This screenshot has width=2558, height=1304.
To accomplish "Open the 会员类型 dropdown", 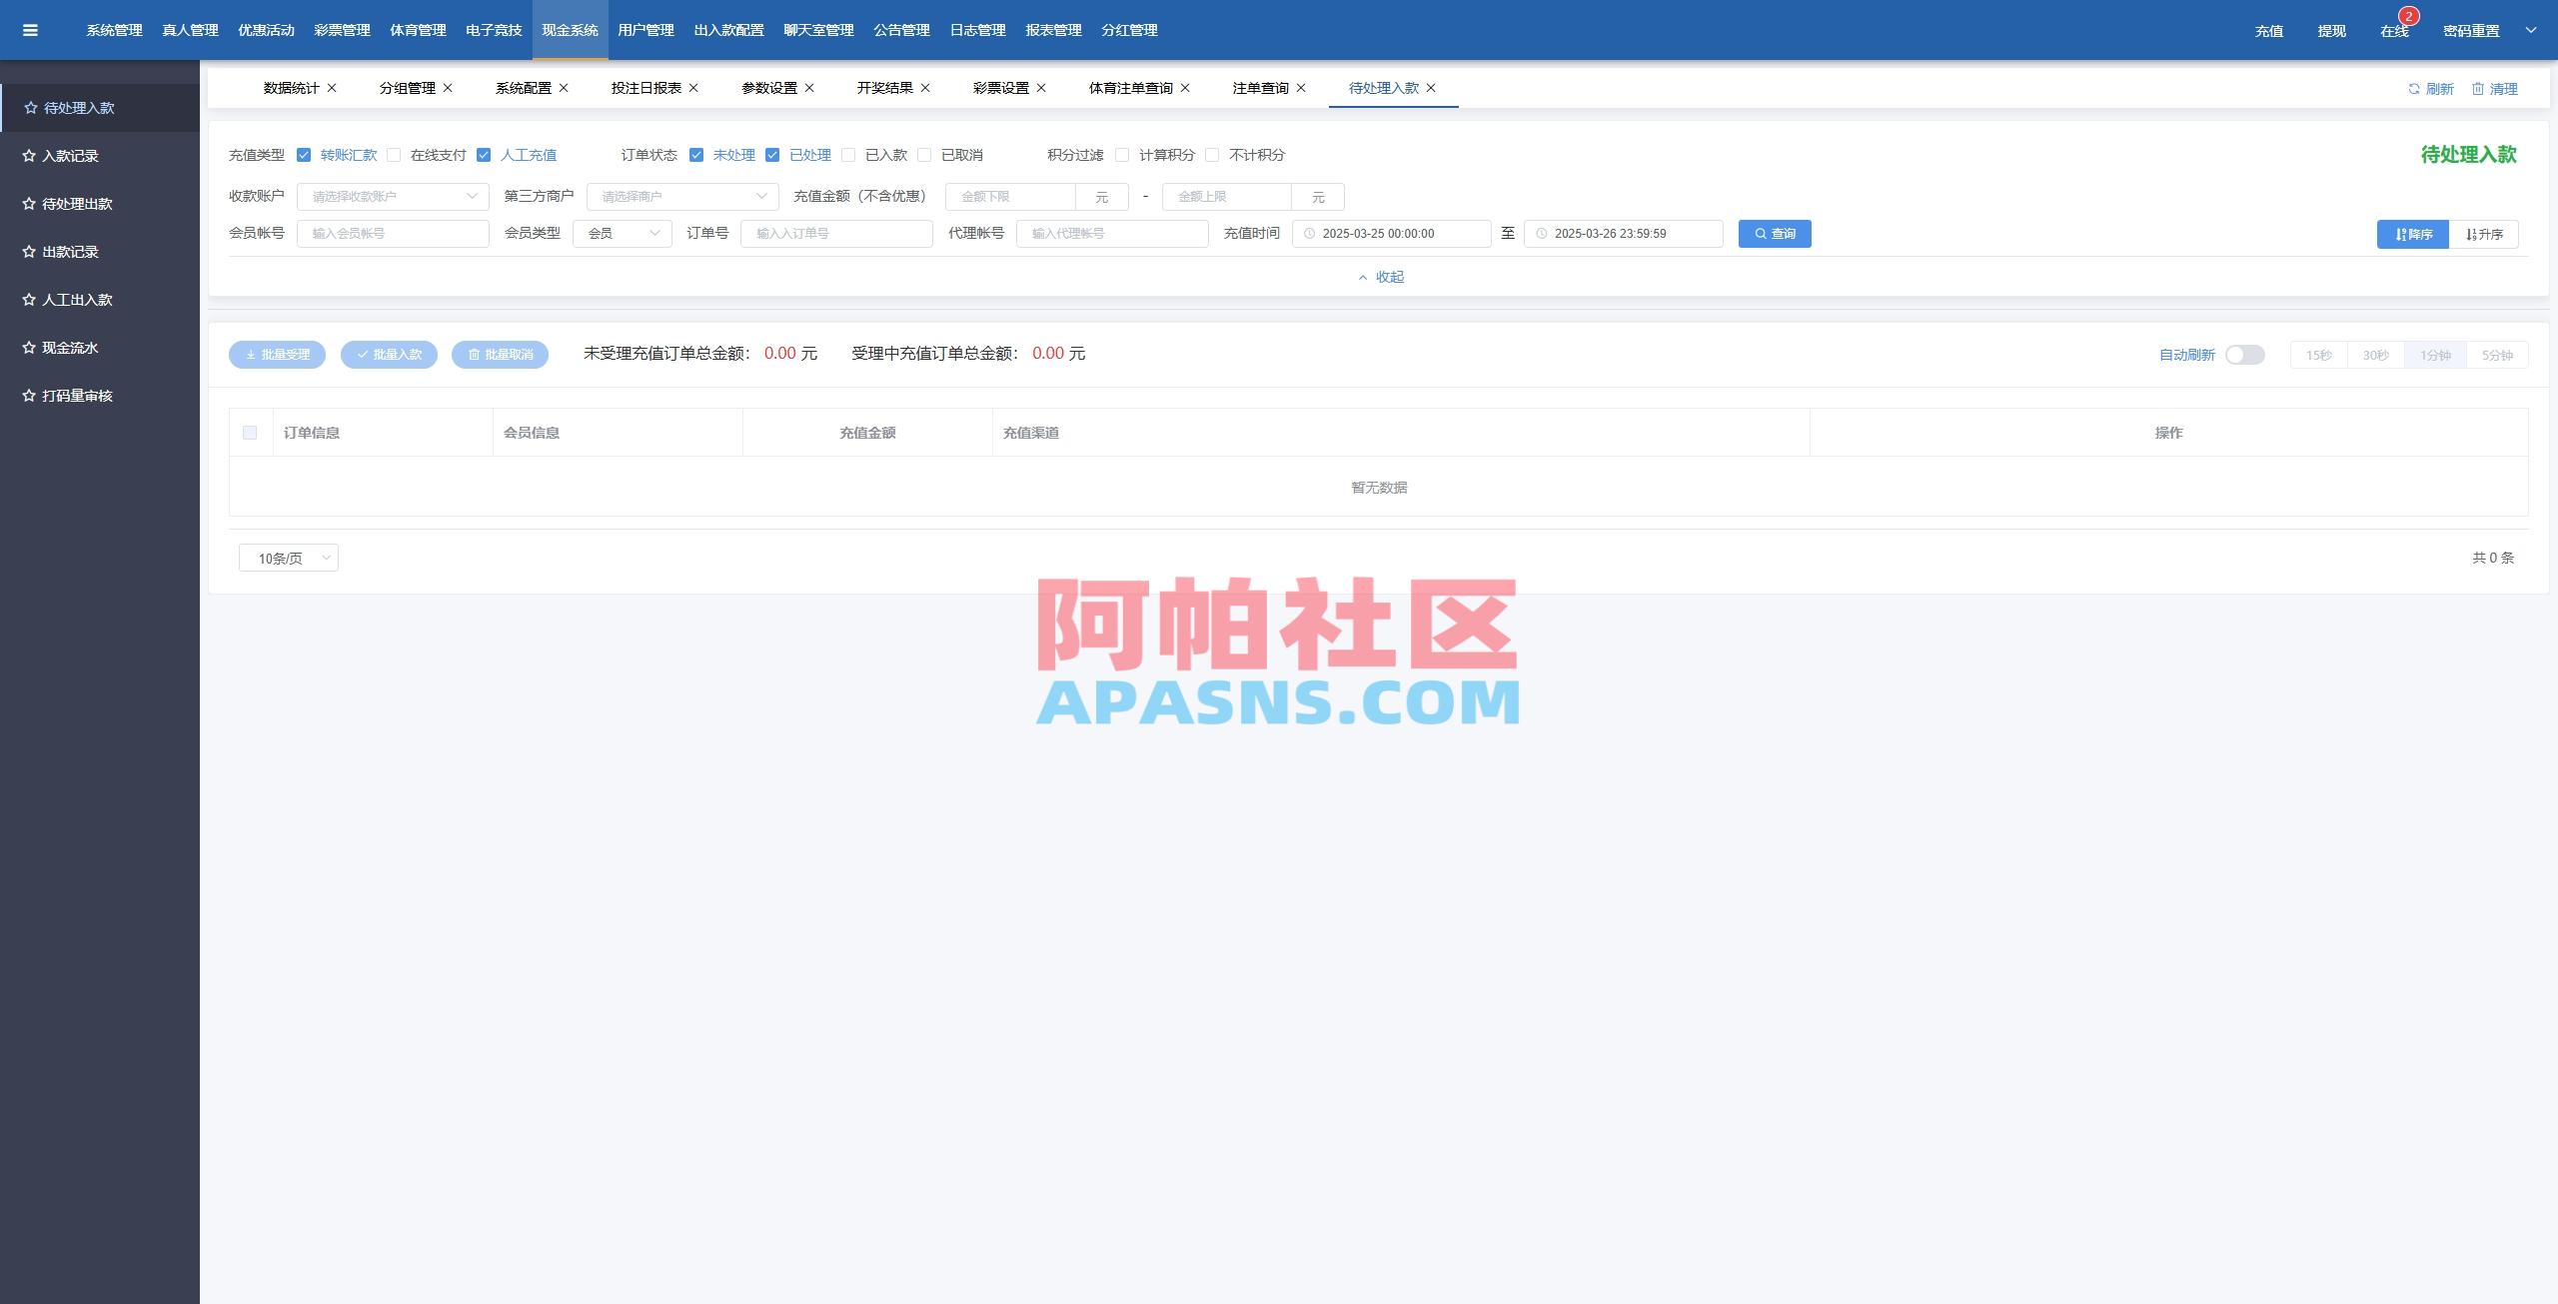I will pyautogui.click(x=621, y=233).
